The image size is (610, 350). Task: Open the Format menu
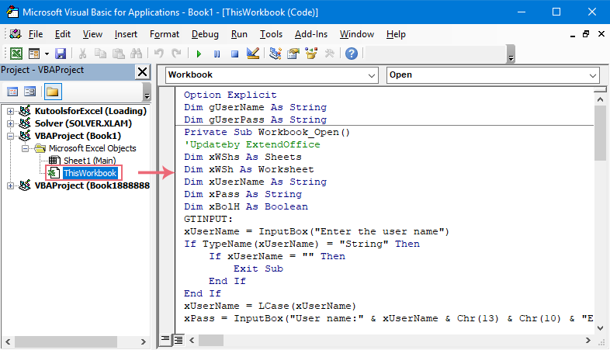click(165, 34)
